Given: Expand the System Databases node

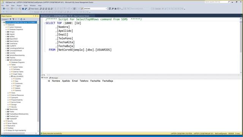Looking at the screenshot, I should tap(6, 27).
